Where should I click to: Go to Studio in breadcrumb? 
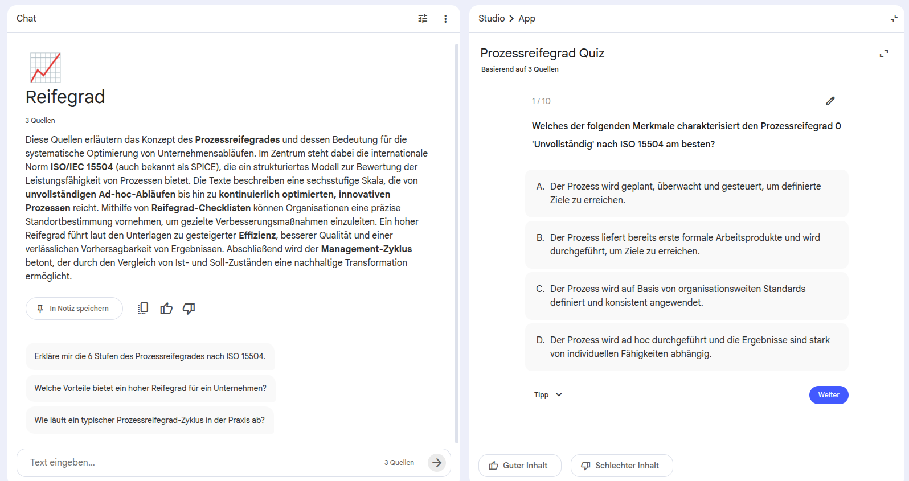(492, 18)
